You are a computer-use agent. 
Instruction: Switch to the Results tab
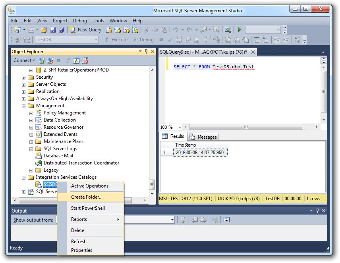[x=173, y=136]
